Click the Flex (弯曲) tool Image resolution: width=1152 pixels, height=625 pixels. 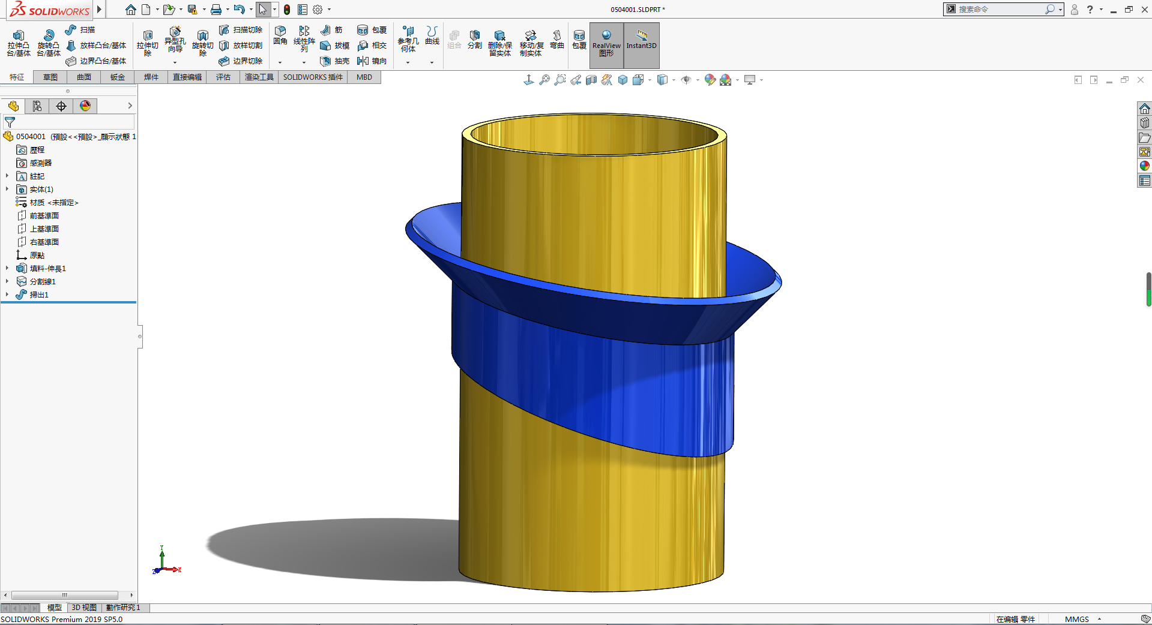(557, 39)
